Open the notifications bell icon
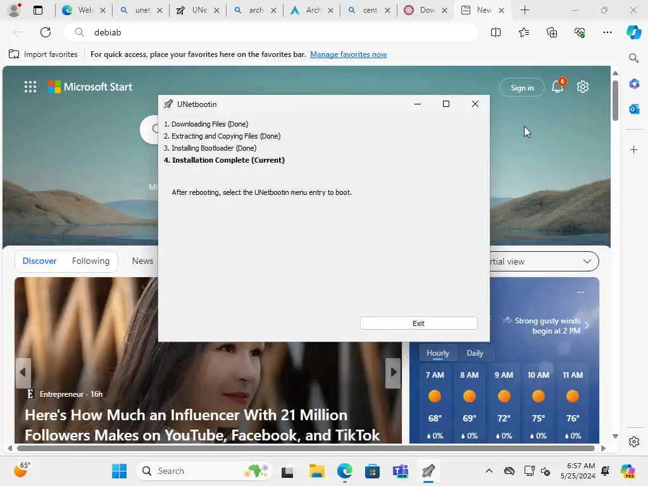 tap(558, 87)
